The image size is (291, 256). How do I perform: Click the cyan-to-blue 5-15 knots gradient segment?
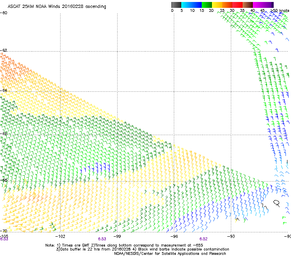tap(192, 5)
